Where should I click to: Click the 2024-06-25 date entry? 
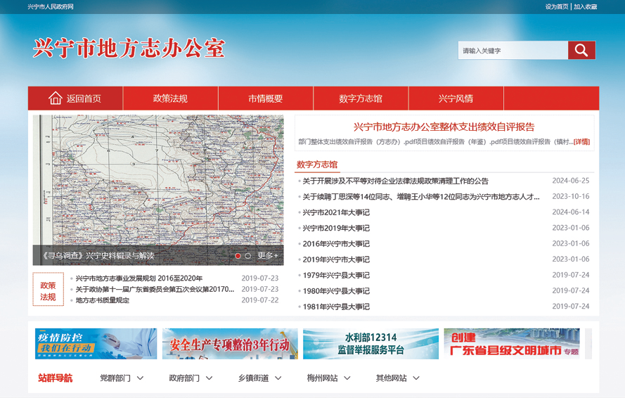point(570,181)
